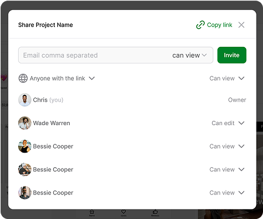263x219 pixels.
Task: Select the Wade Warren name
Action: pos(52,123)
